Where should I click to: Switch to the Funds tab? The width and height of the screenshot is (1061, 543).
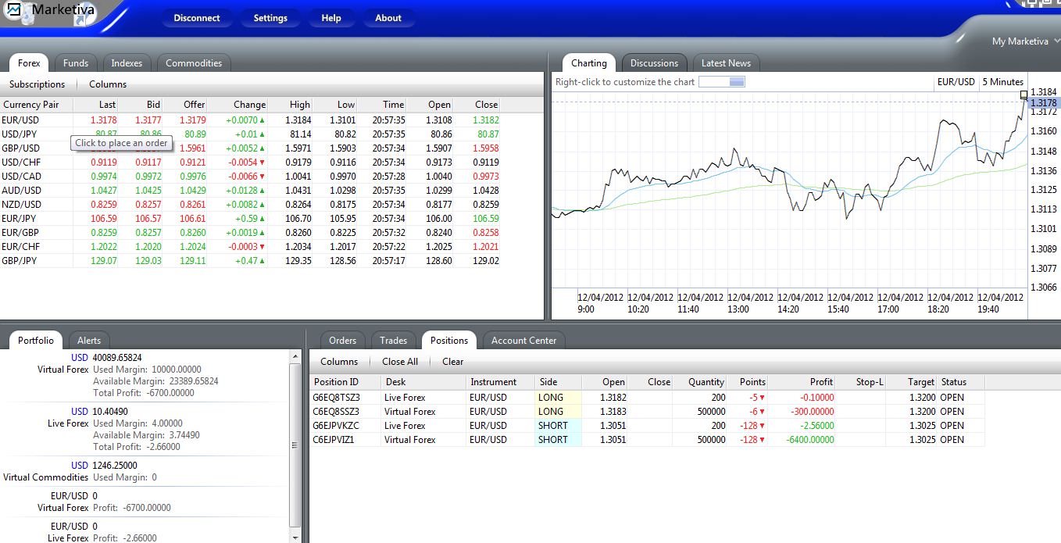(x=76, y=63)
